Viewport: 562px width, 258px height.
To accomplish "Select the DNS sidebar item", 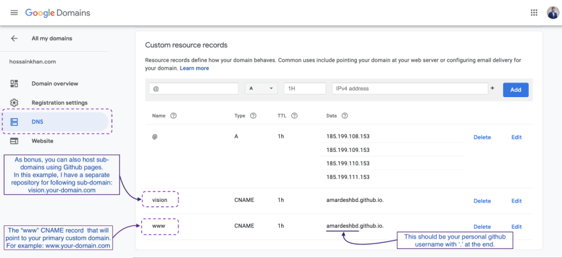I will [x=55, y=122].
